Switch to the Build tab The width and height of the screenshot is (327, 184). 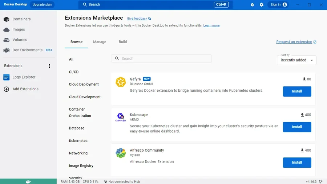[x=123, y=42]
